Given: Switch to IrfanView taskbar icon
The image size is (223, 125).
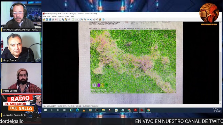Looking at the screenshot, I should pos(142,110).
